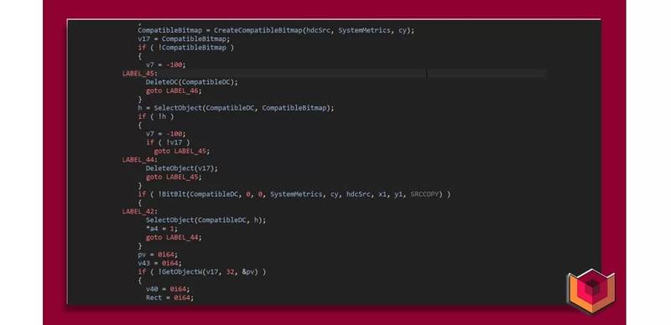Image resolution: width=671 pixels, height=325 pixels.
Task: Click the DeleteDC function name
Action: (x=162, y=82)
